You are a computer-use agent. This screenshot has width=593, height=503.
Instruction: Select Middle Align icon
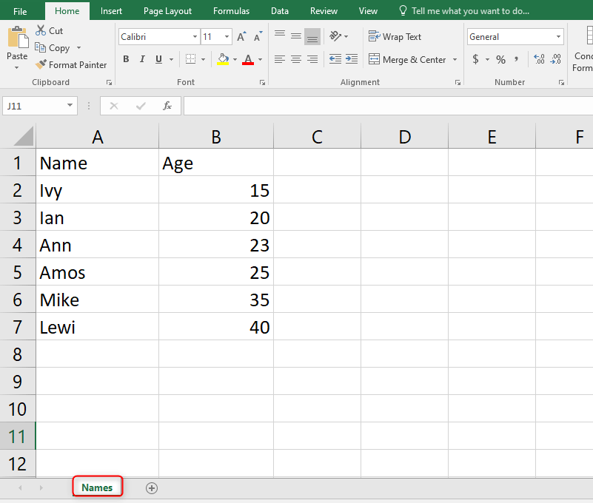[296, 36]
